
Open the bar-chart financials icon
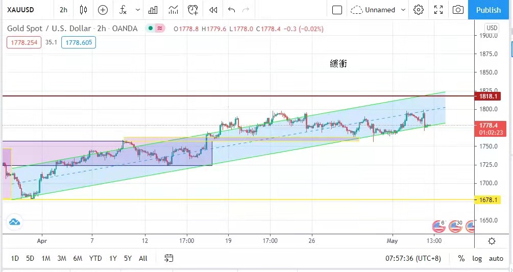[153, 10]
